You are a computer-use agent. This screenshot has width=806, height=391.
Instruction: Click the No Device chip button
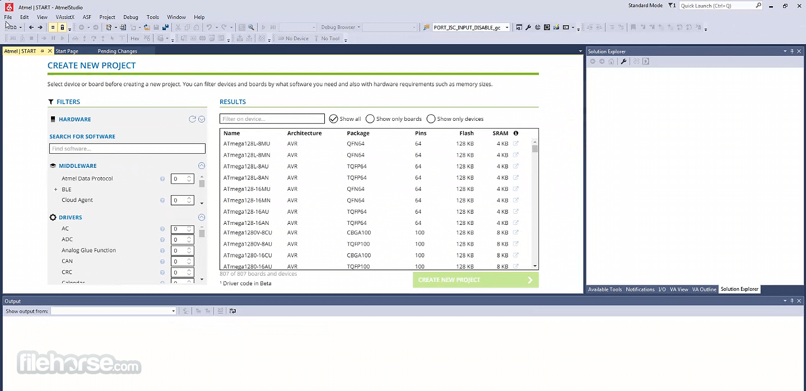293,39
